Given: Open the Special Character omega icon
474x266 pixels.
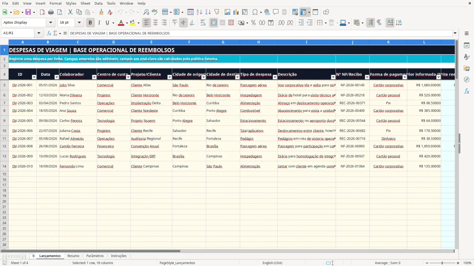Looking at the screenshot, I should point(255,12).
